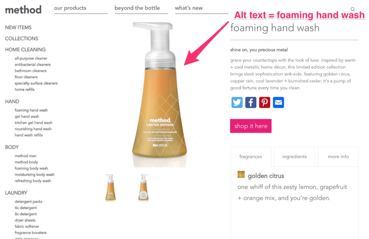Open search magnifier icon in header
Viewport: 369px width, 239px height.
click(353, 9)
